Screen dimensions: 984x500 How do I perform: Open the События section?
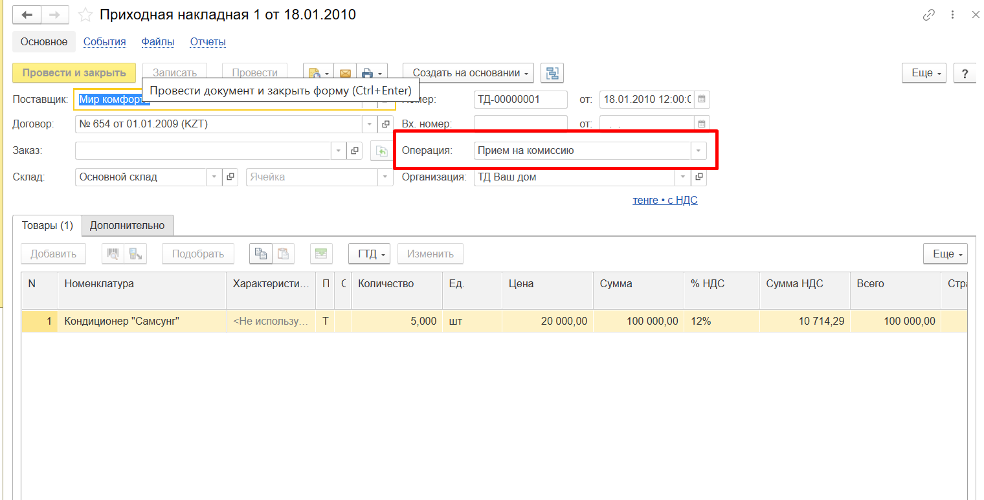coord(104,42)
